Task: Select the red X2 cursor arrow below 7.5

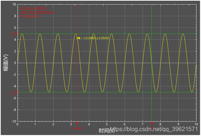Action: click(152, 123)
